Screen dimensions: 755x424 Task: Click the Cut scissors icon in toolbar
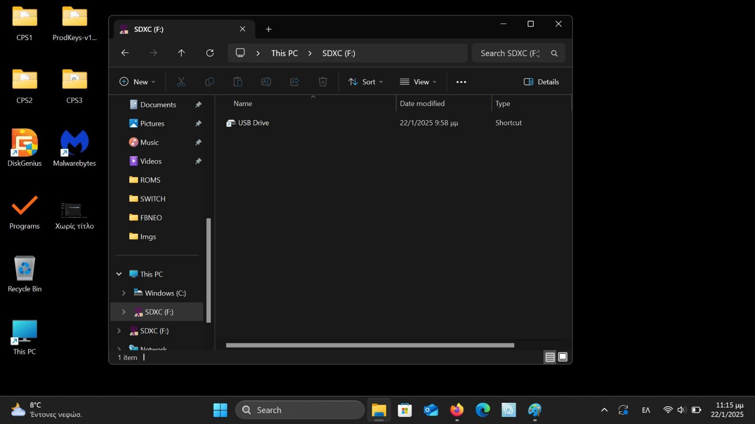[x=181, y=82]
